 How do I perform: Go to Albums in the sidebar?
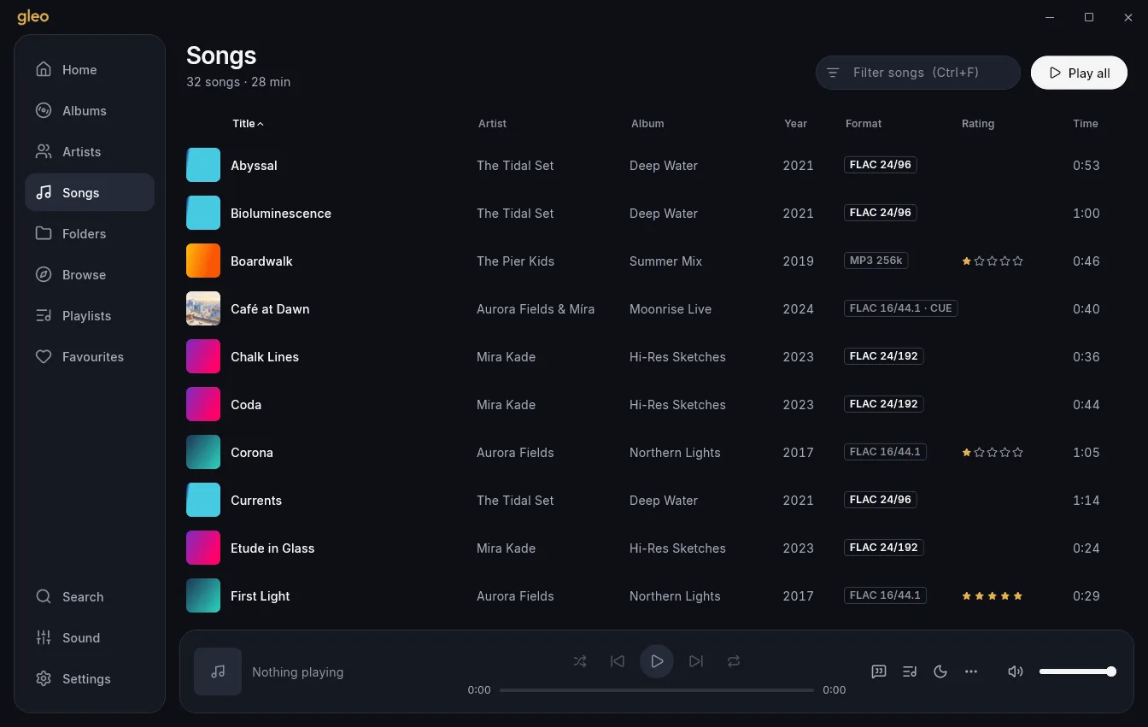90,111
